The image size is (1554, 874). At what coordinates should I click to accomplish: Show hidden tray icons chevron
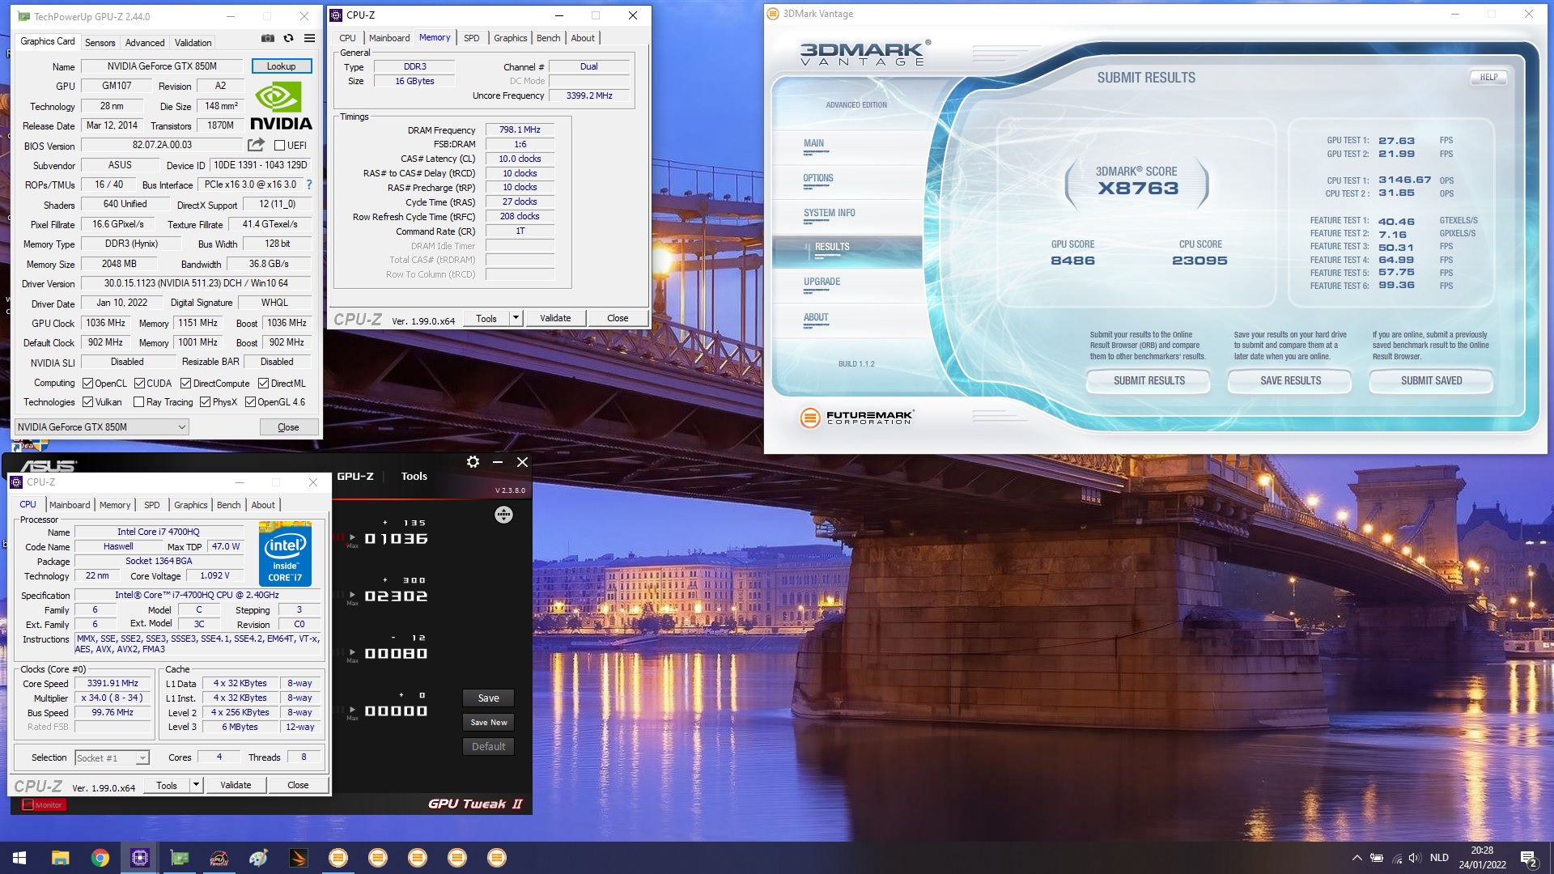pos(1357,858)
